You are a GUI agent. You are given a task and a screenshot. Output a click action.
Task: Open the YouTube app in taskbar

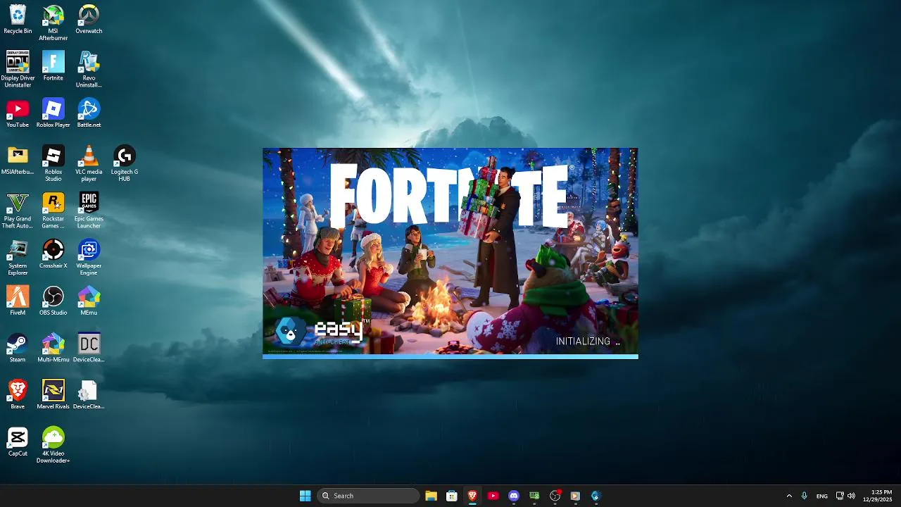(493, 496)
